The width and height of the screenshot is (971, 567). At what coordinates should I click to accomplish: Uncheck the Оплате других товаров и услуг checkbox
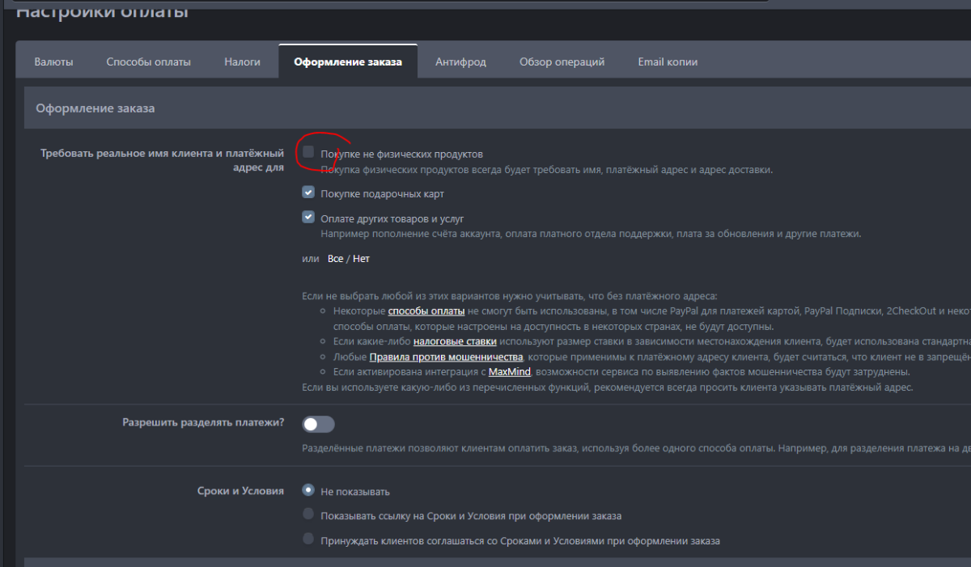click(308, 217)
